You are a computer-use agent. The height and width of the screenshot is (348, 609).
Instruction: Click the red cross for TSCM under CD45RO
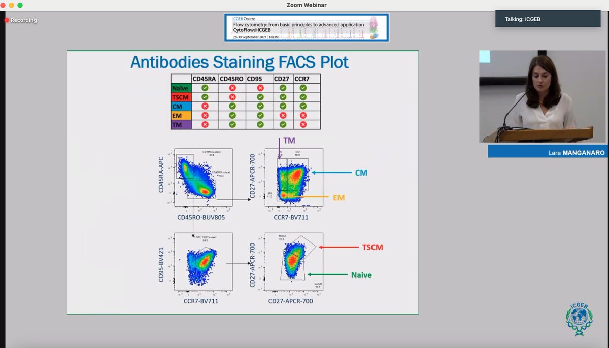[232, 97]
